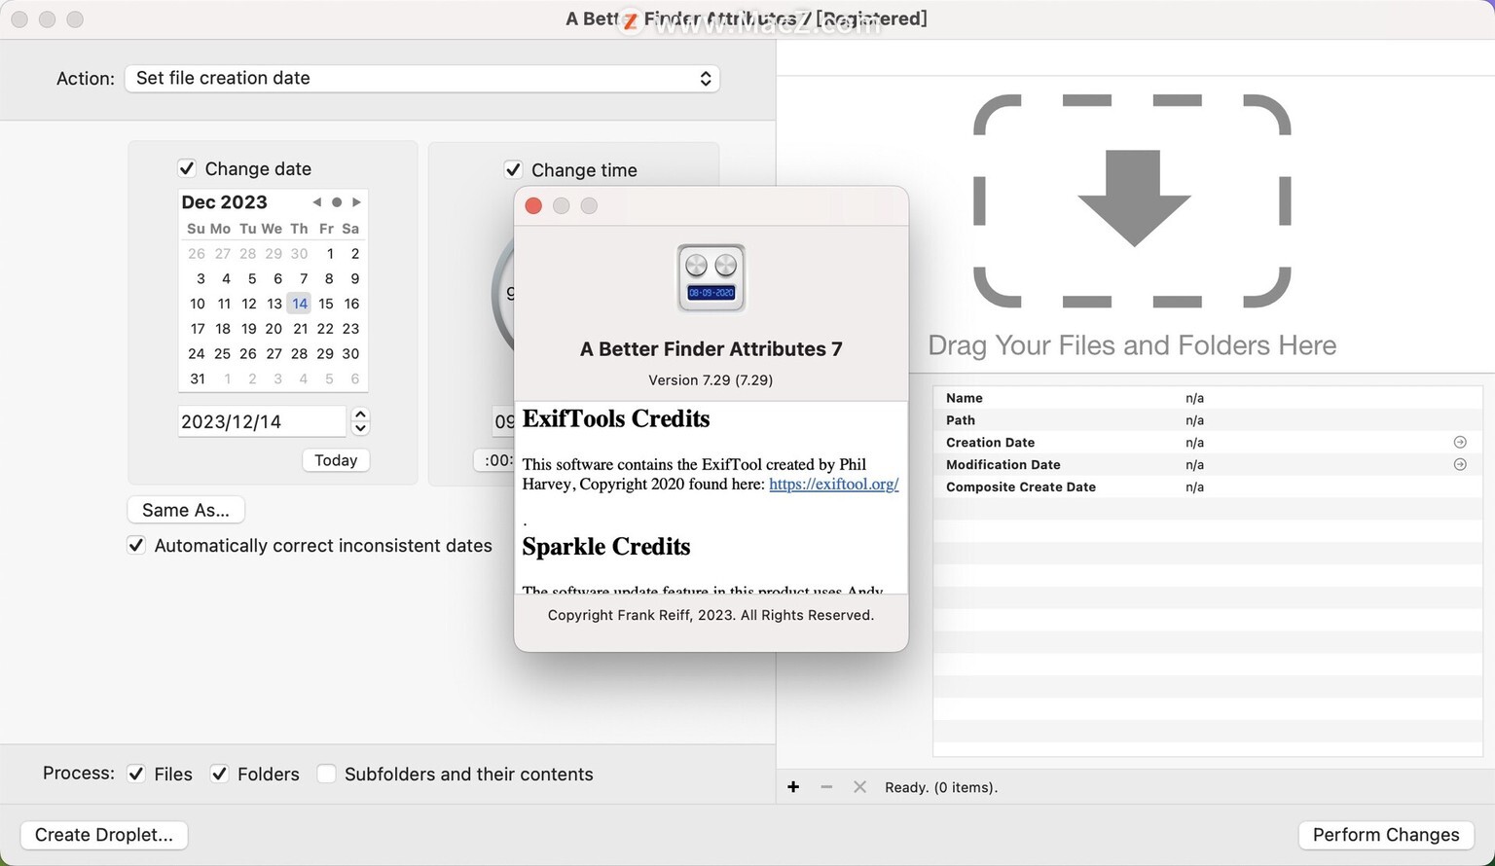The image size is (1495, 866).
Task: Select the Name row in file info table
Action: coord(1208,398)
